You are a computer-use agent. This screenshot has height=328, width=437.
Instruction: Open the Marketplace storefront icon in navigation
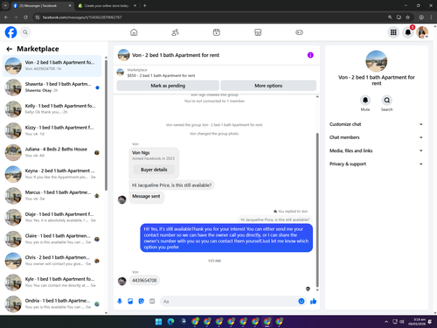258,32
